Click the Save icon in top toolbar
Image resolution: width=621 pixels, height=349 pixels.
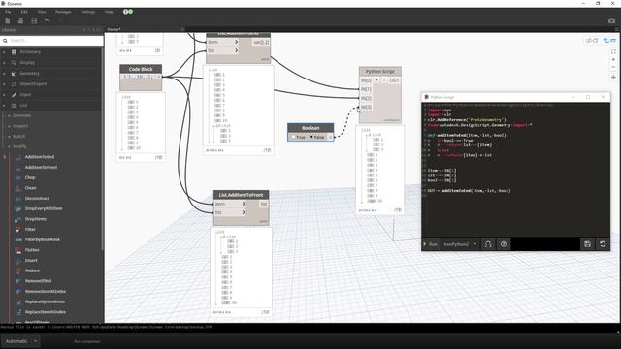[x=34, y=21]
